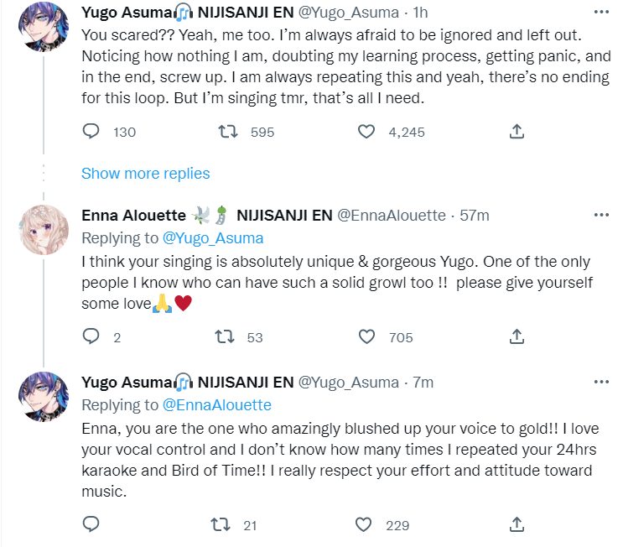Retweet Enna's tweet with 53 retweets
The width and height of the screenshot is (623, 547).
pyautogui.click(x=224, y=337)
